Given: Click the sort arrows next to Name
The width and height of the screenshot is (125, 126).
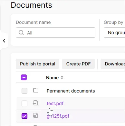Looking at the screenshot, I should pos(62,77).
